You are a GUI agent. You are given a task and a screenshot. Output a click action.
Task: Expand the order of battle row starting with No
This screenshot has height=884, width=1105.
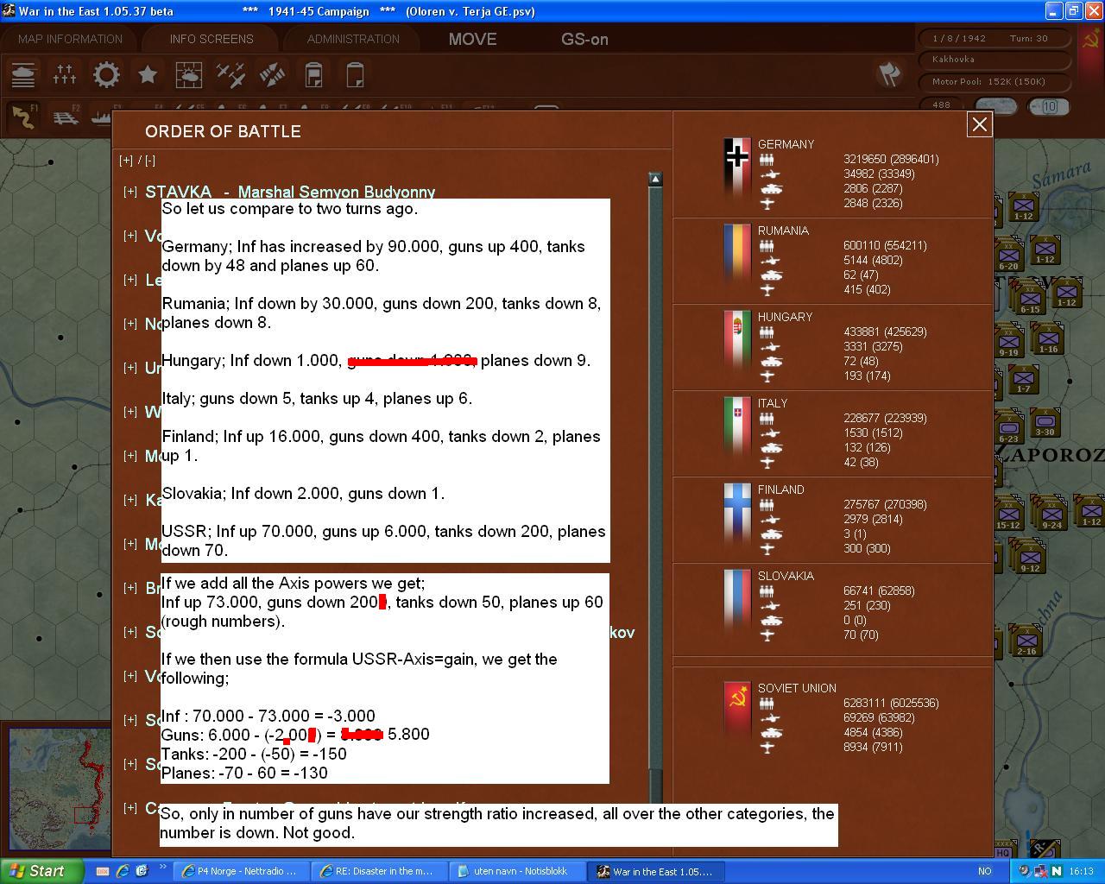[129, 324]
